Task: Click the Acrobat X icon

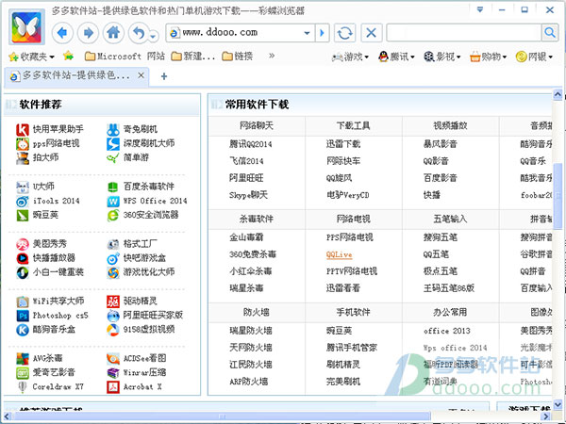Action: tap(113, 387)
